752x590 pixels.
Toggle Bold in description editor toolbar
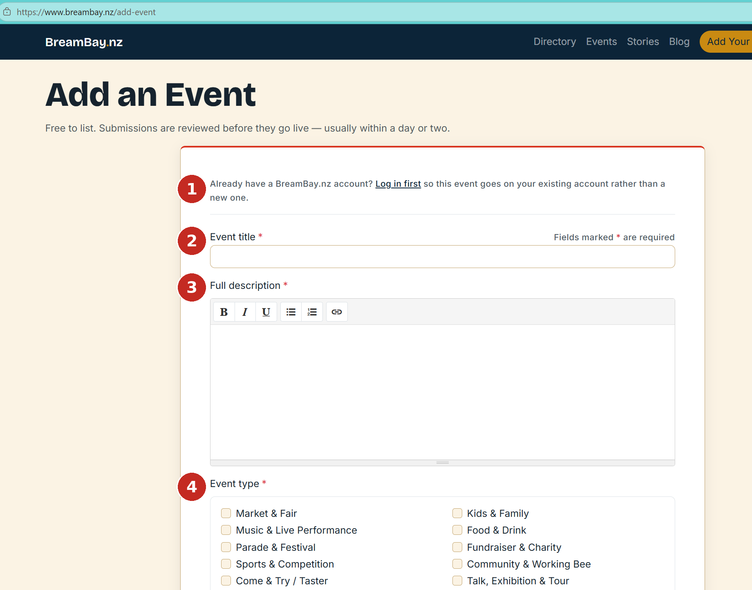coord(224,312)
